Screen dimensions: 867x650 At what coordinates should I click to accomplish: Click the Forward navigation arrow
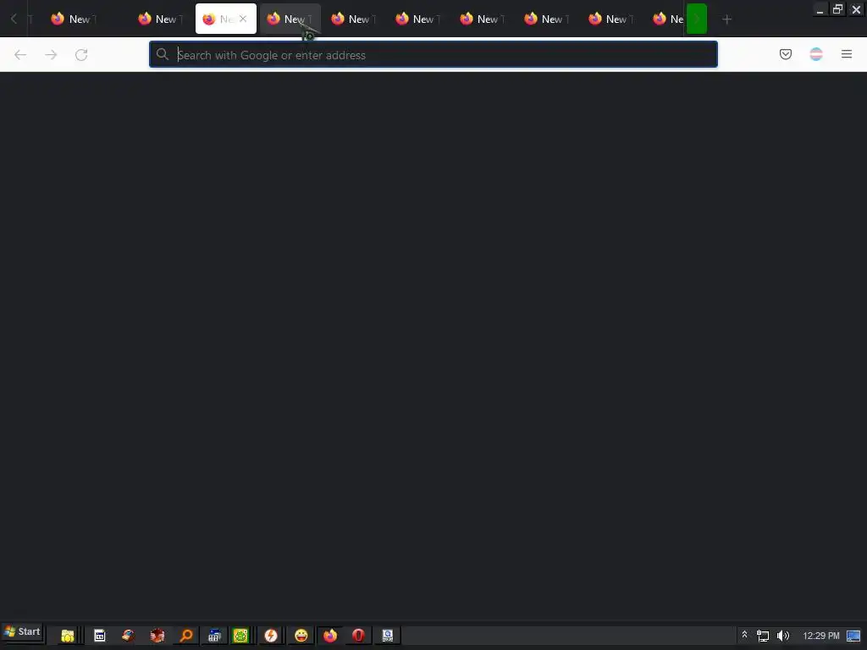[51, 55]
